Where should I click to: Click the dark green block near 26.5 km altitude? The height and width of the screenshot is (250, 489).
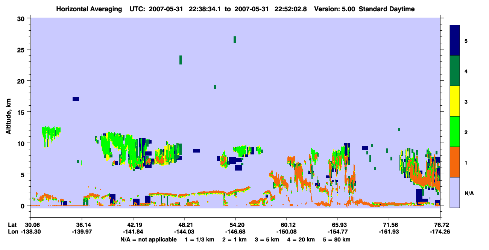pyautogui.click(x=235, y=40)
